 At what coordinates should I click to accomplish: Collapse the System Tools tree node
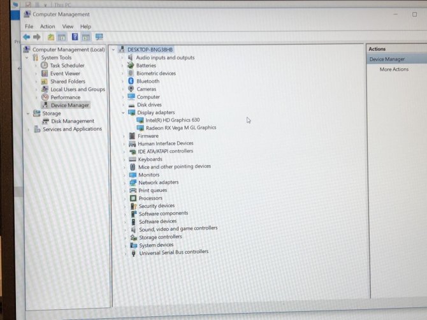(x=27, y=58)
